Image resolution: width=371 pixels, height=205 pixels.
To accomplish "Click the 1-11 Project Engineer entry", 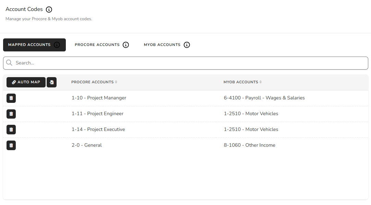I will 97,114.
